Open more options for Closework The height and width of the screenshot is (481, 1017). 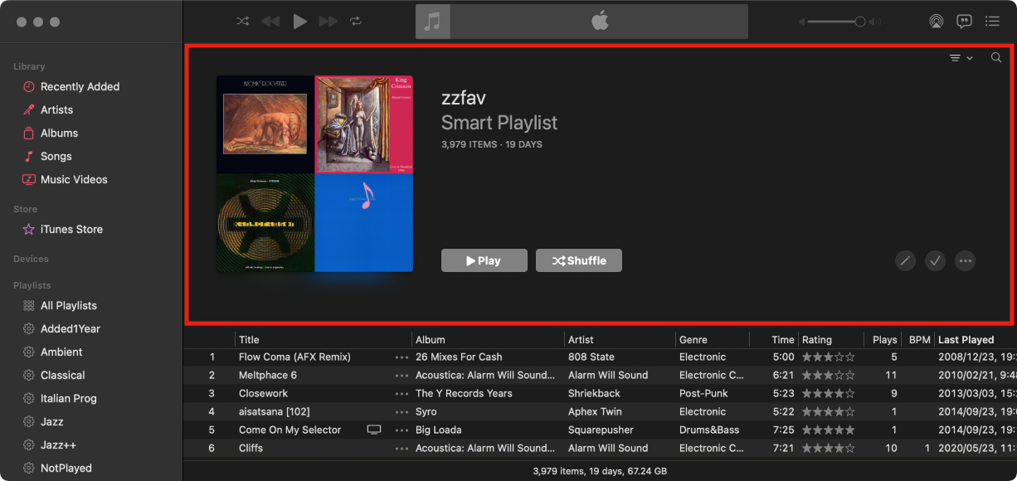402,394
